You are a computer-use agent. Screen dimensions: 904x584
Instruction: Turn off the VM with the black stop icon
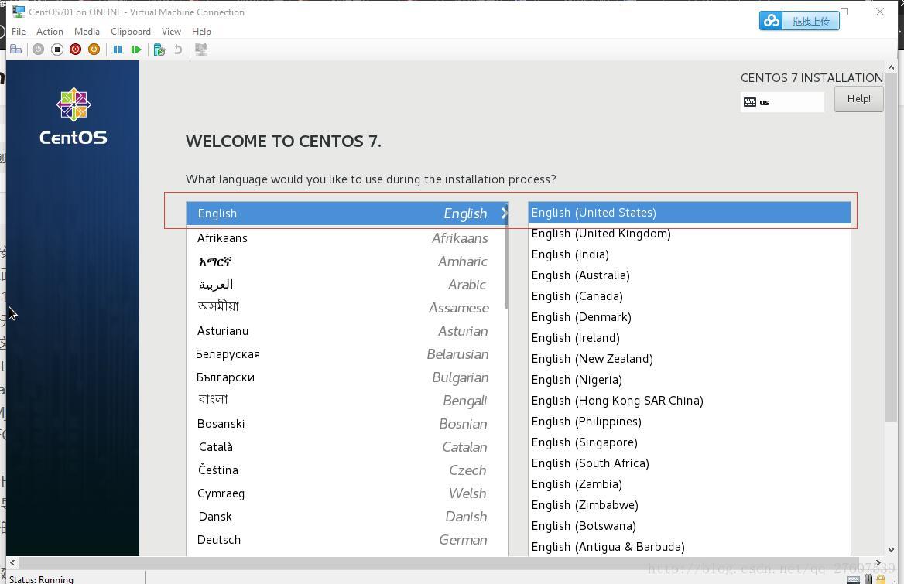[x=57, y=50]
